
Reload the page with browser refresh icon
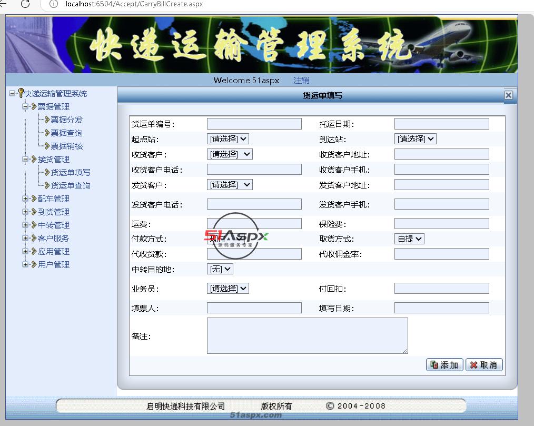click(x=25, y=4)
